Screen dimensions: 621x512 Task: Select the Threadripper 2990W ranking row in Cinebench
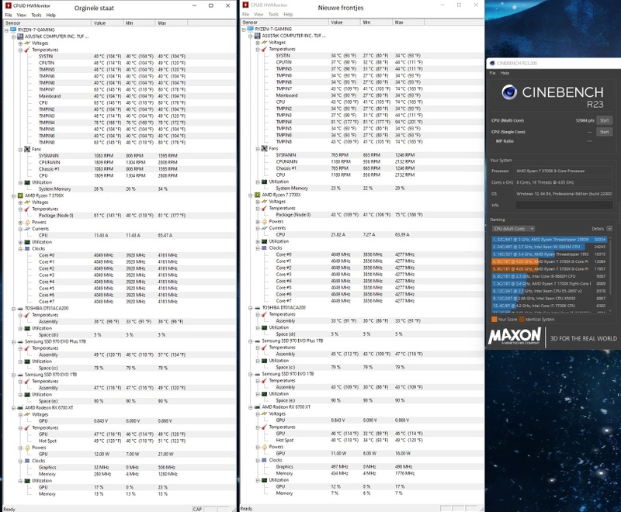550,240
